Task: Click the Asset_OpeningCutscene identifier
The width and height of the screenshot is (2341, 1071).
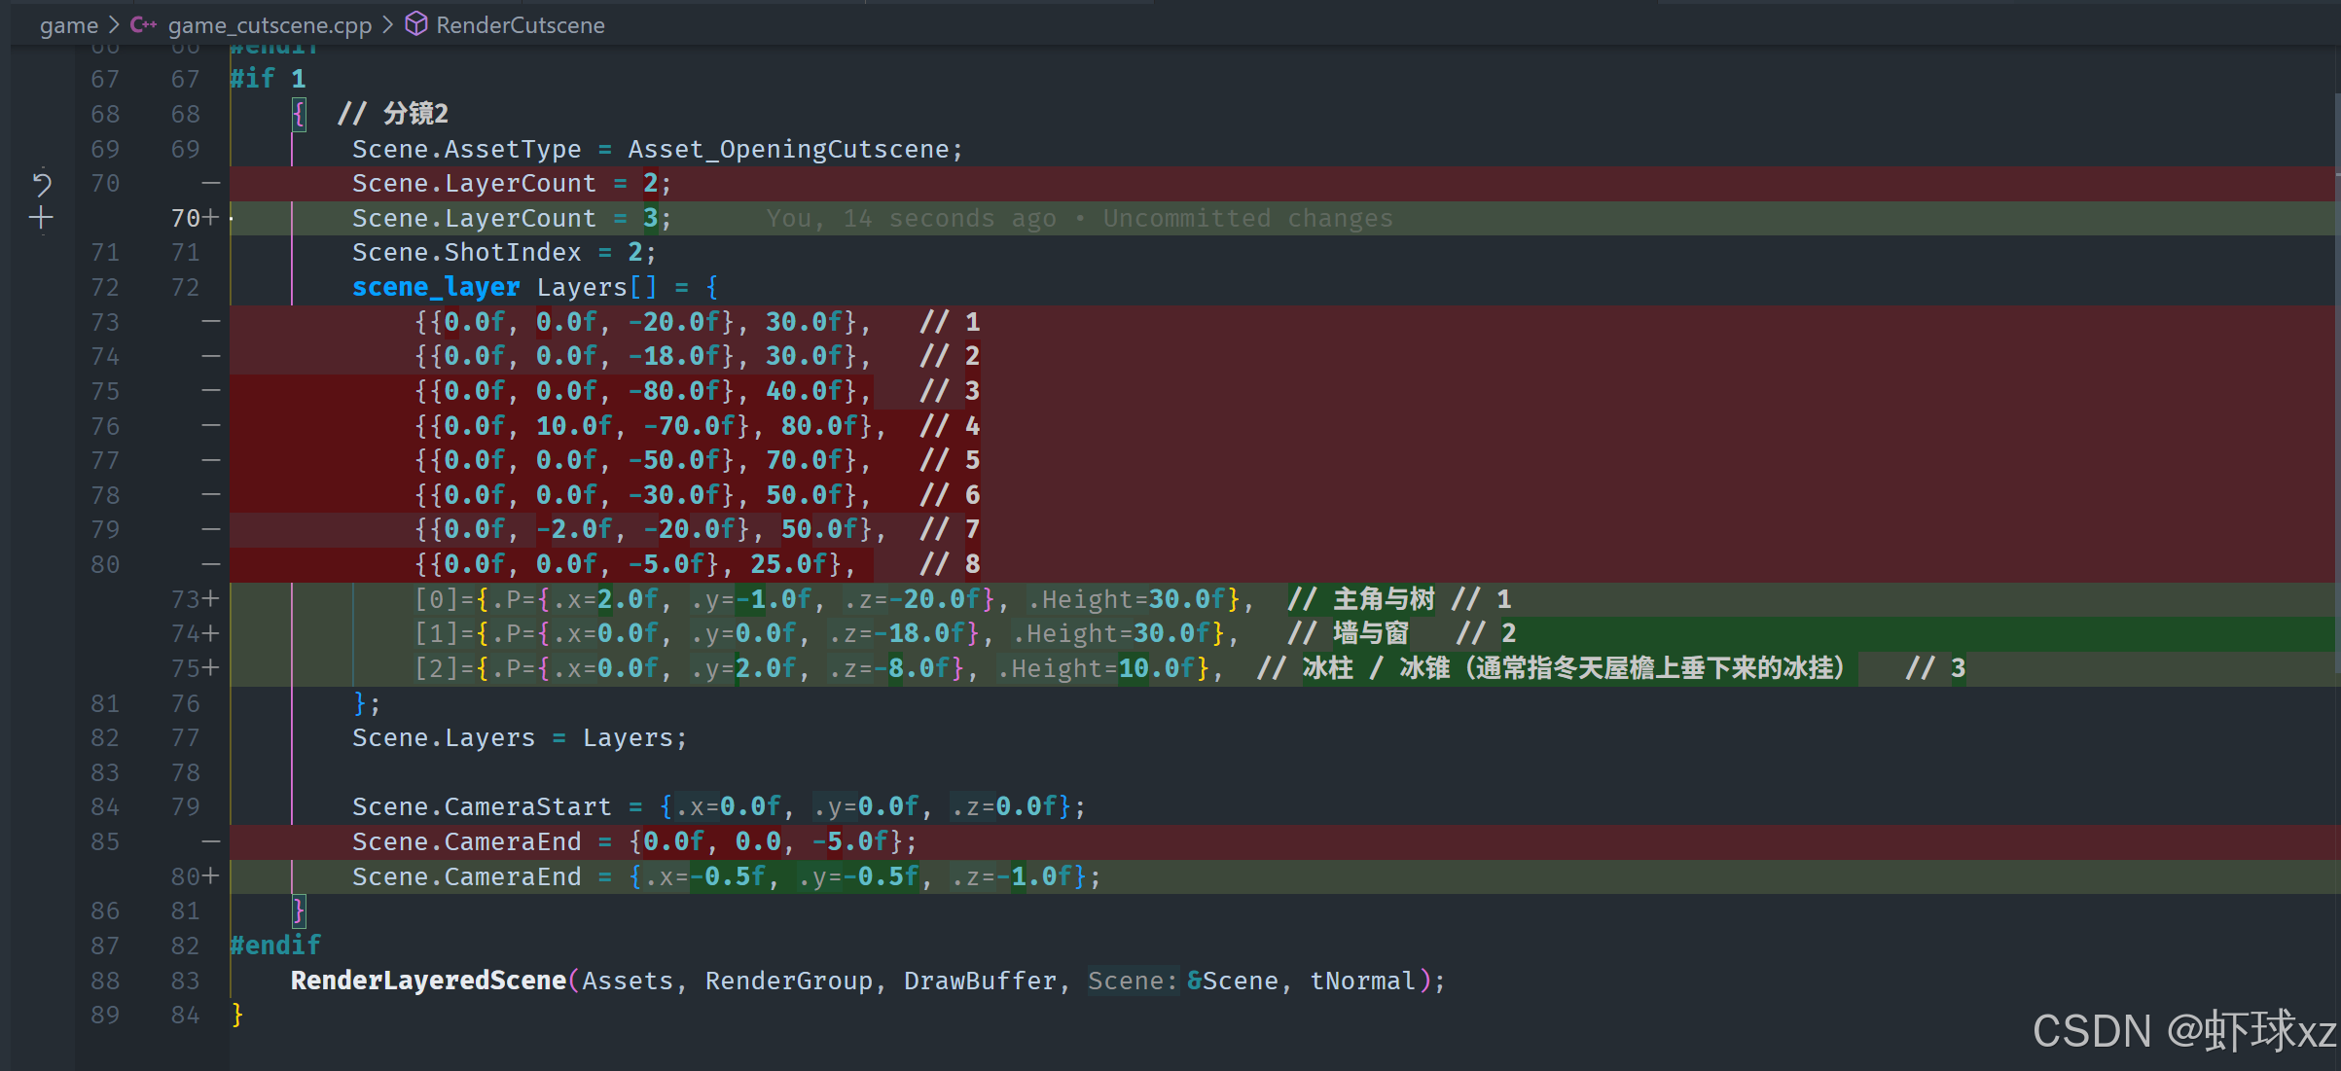Action: click(788, 149)
